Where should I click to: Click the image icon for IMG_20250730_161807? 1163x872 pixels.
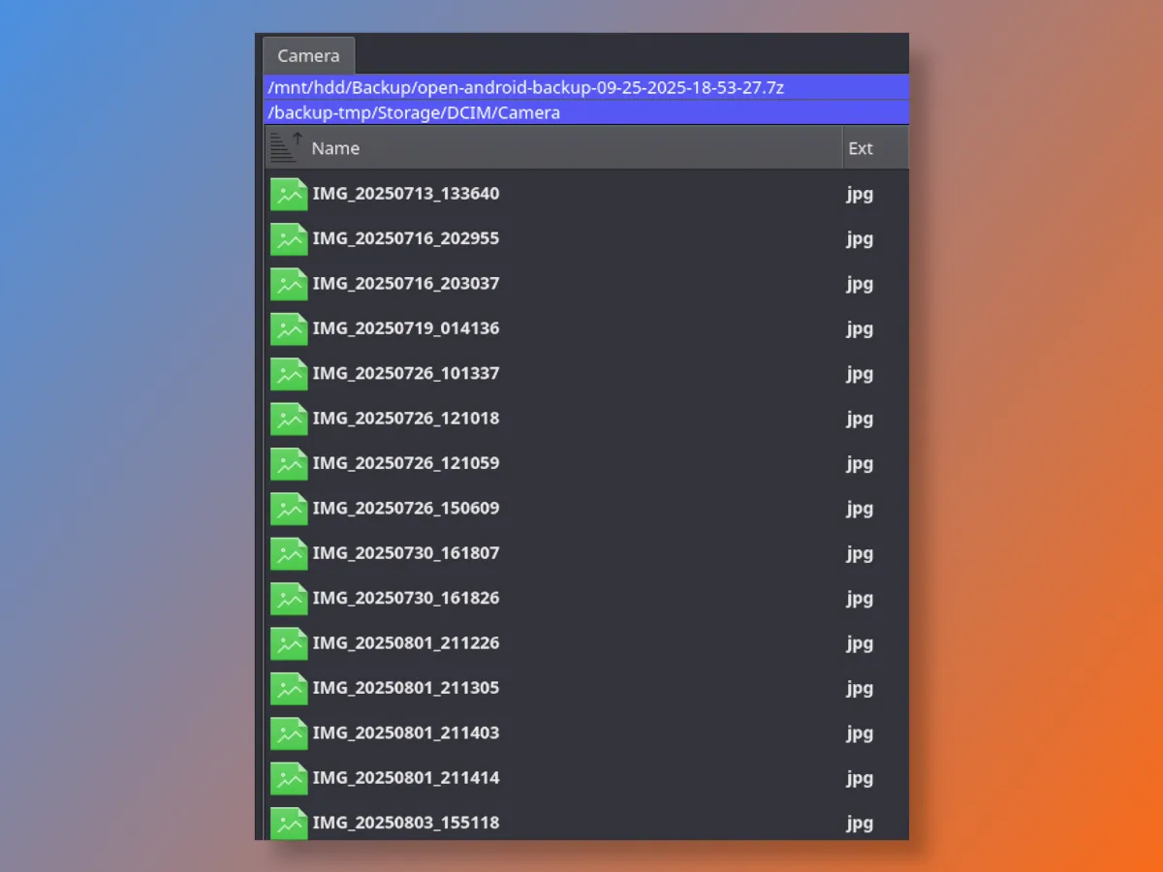pyautogui.click(x=288, y=553)
